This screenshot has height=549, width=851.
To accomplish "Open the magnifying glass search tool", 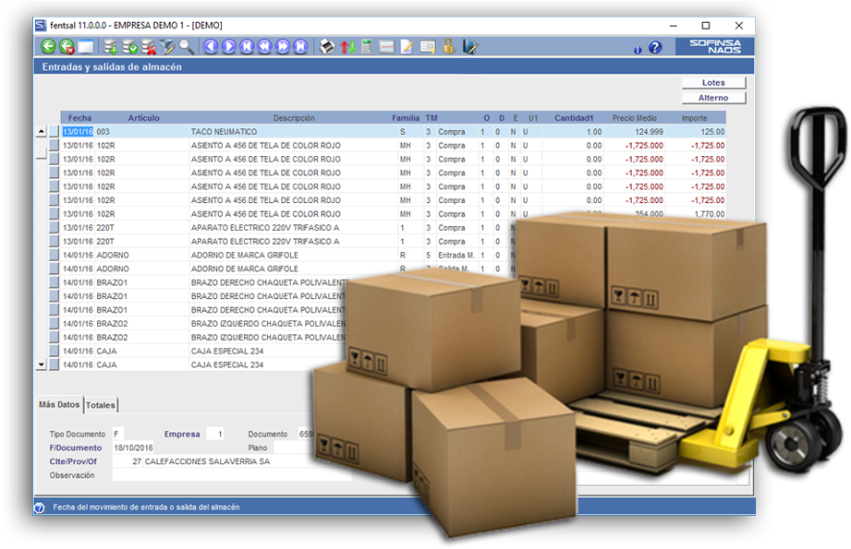I will [187, 46].
